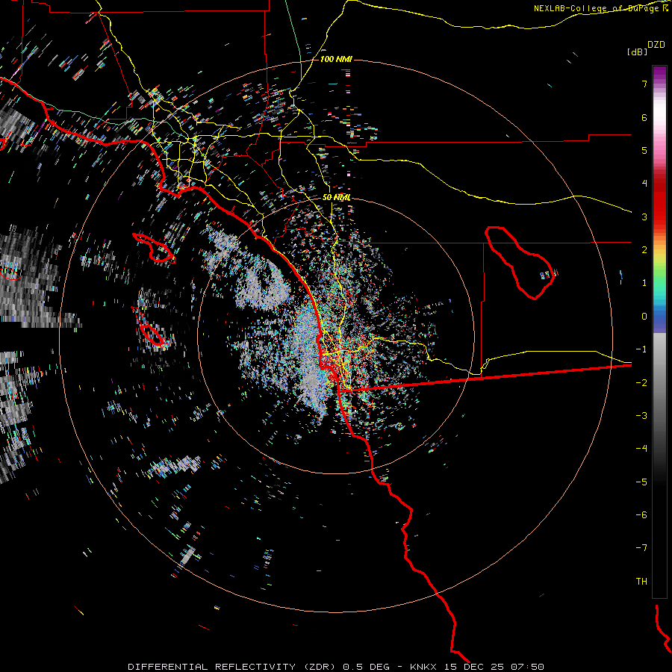Click the 1 value on color scale
This screenshot has width=672, height=672.
coord(644,283)
